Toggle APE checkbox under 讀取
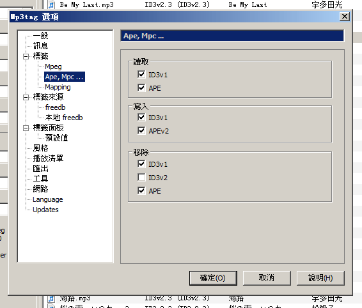Screen dimensions: 362x308 (141, 88)
